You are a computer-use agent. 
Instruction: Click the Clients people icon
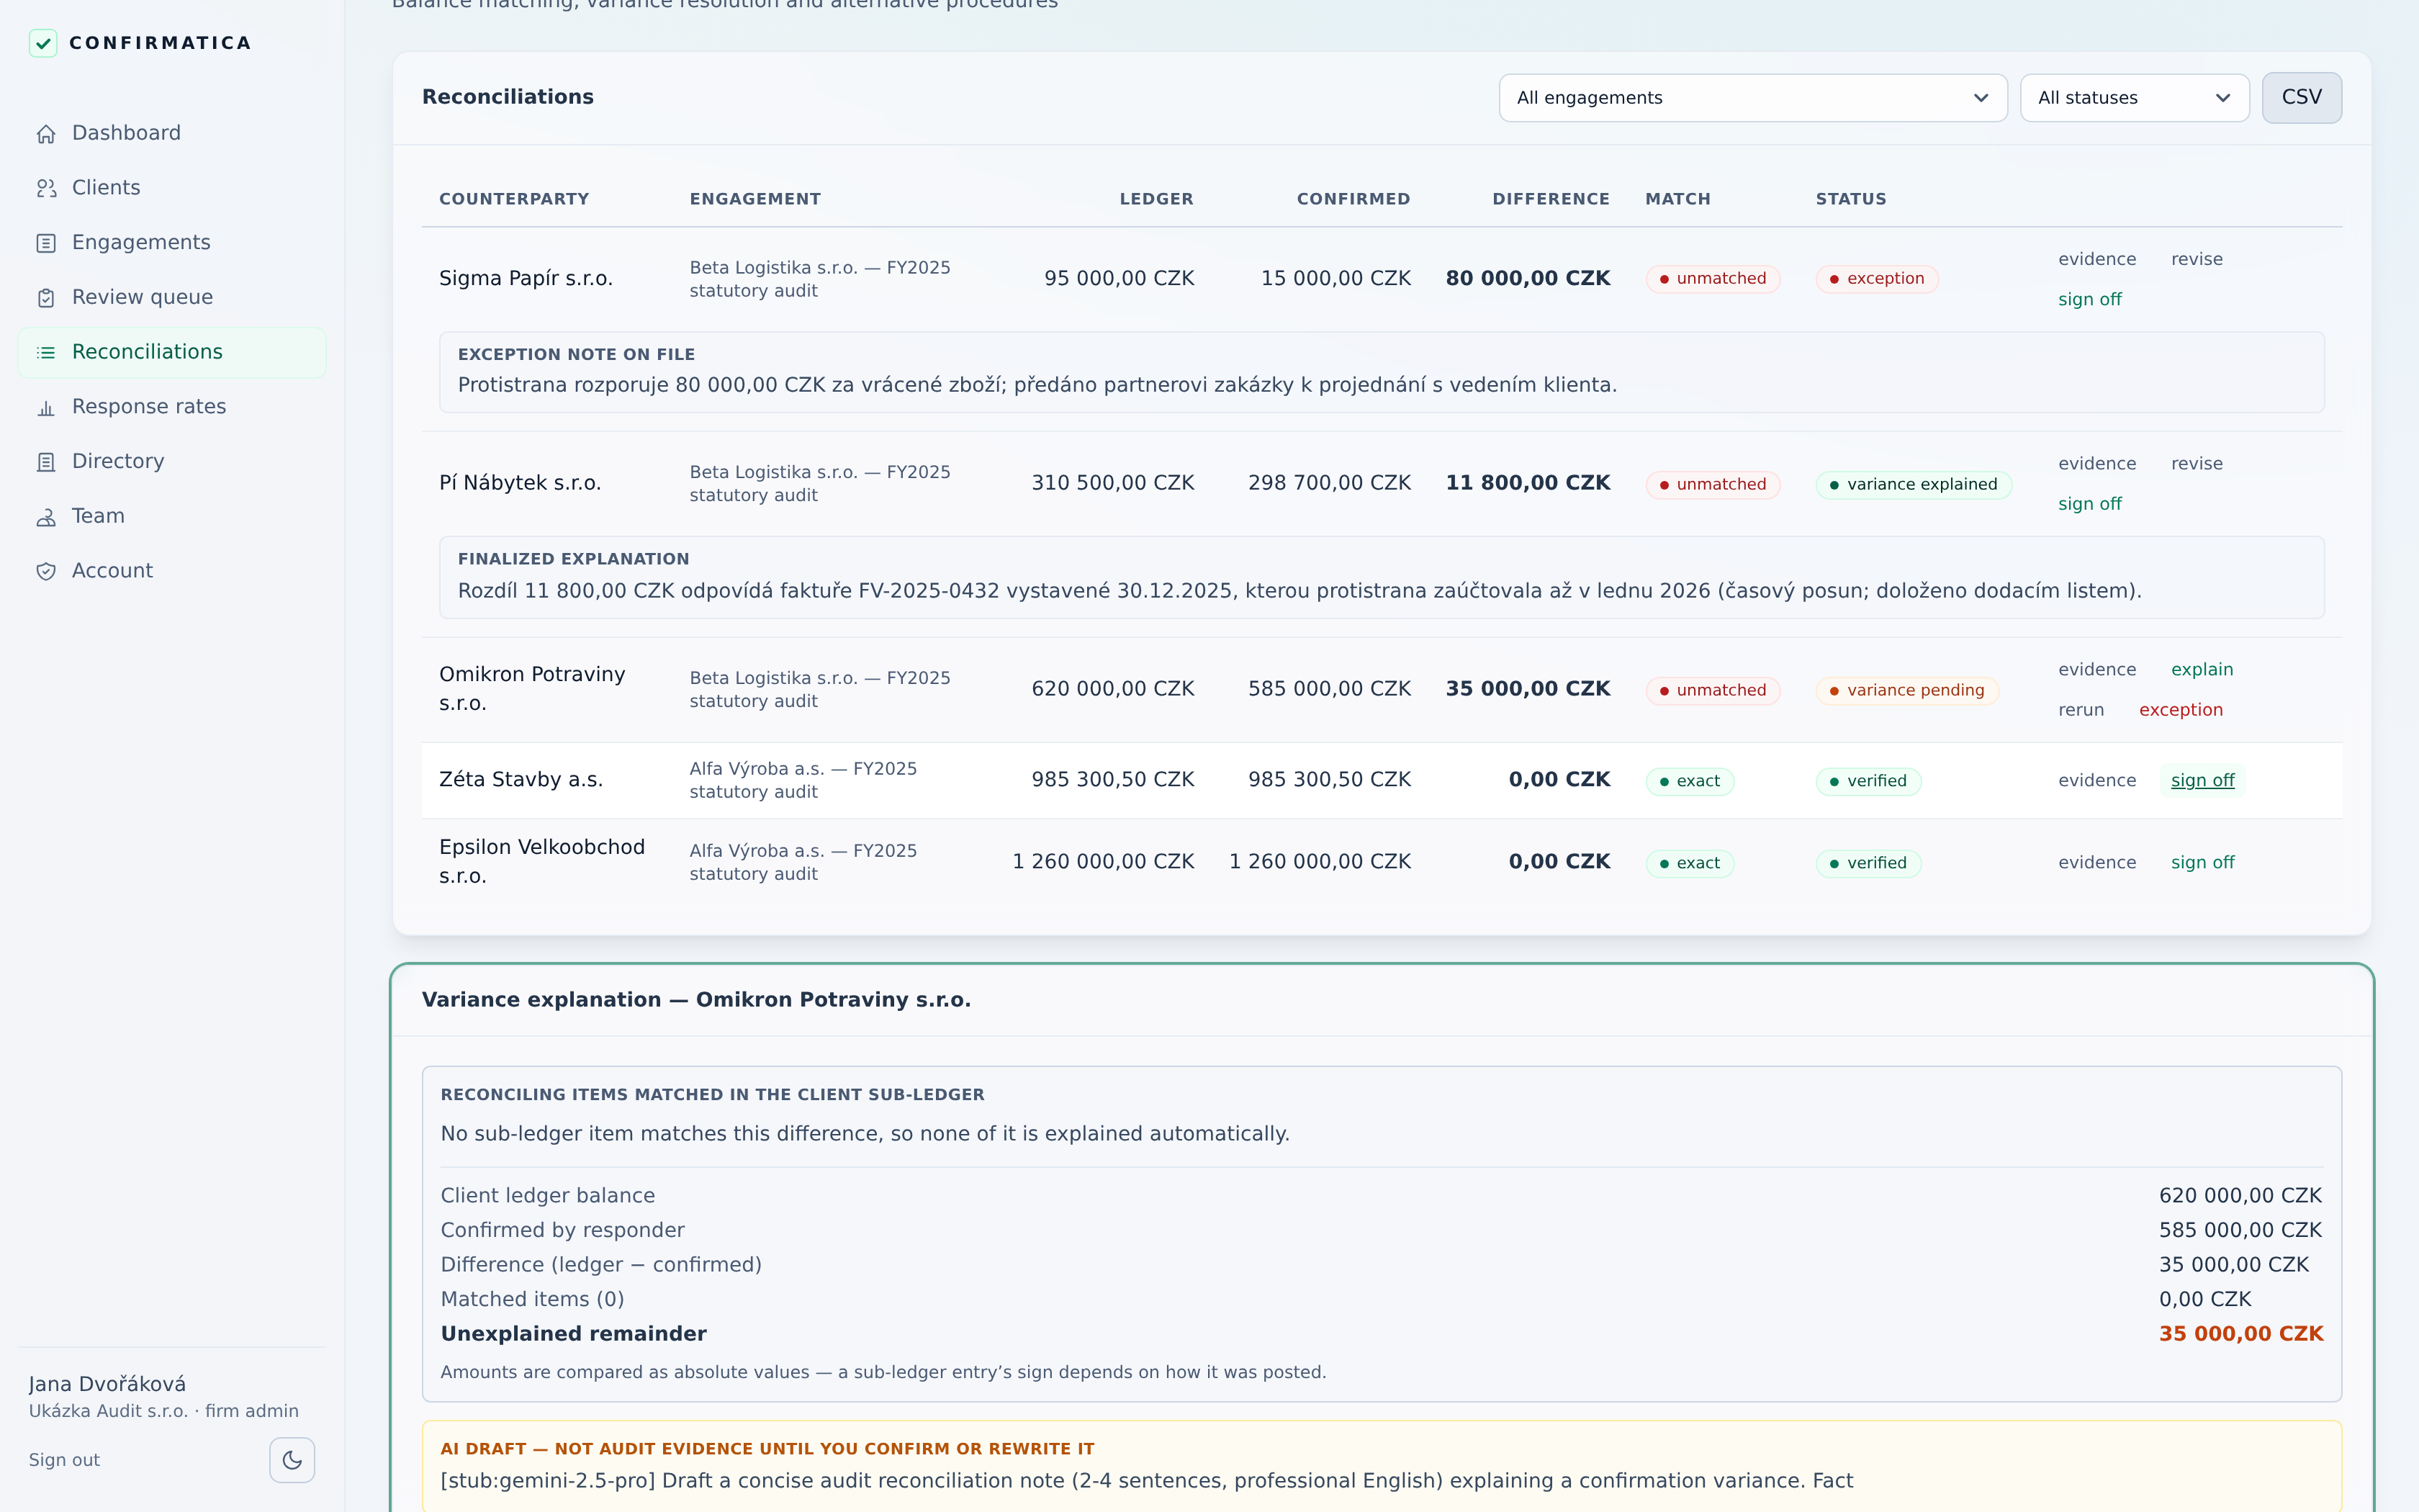(46, 188)
